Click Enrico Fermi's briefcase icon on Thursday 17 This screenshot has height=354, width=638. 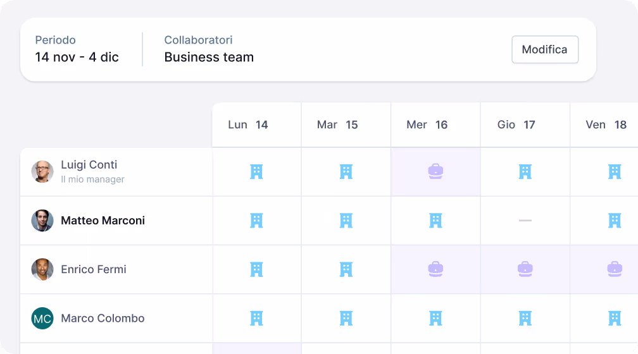point(525,269)
